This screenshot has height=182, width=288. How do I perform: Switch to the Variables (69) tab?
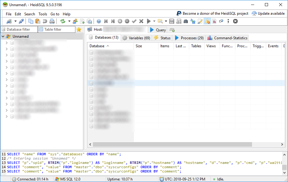pyautogui.click(x=136, y=38)
